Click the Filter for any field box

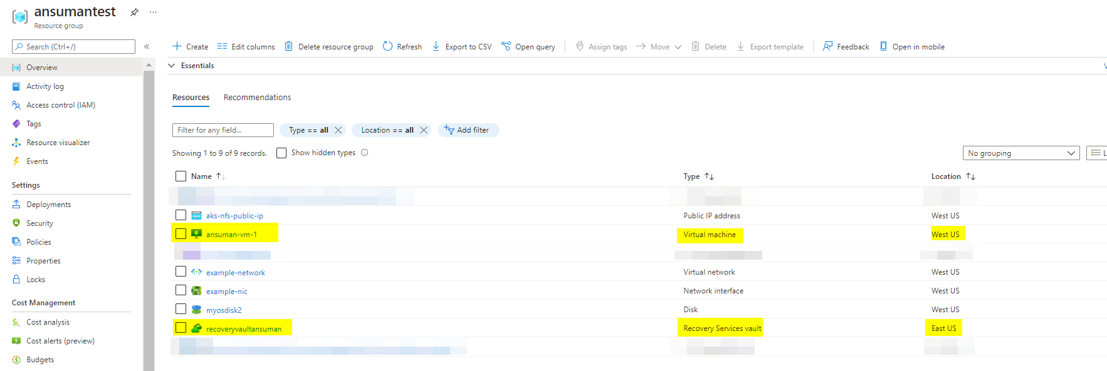(223, 130)
